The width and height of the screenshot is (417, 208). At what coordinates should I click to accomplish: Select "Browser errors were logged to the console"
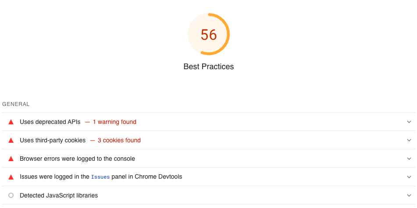(x=77, y=159)
